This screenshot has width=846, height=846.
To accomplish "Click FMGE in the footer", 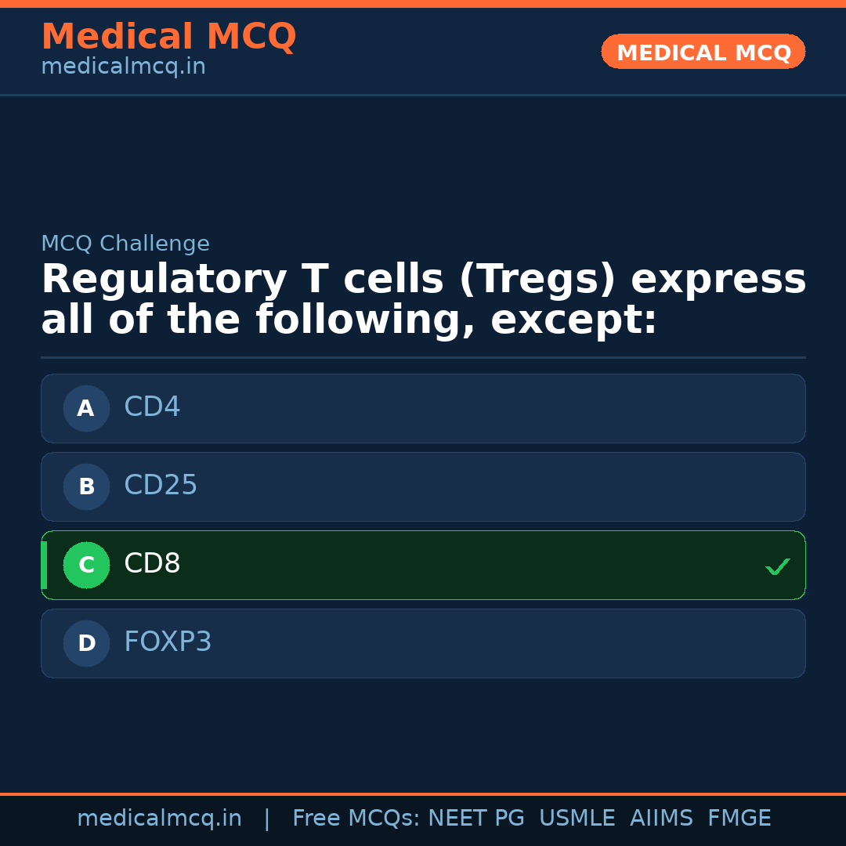I will pyautogui.click(x=739, y=819).
